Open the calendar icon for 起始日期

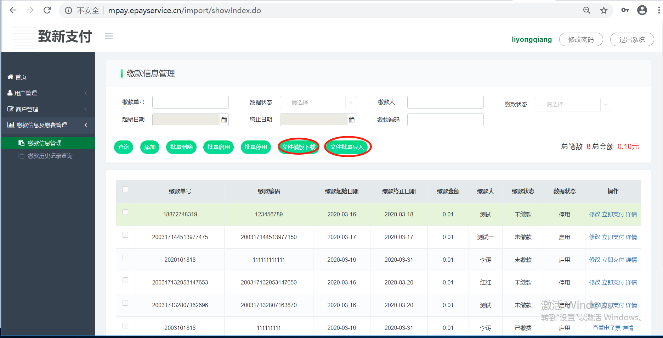click(x=224, y=120)
